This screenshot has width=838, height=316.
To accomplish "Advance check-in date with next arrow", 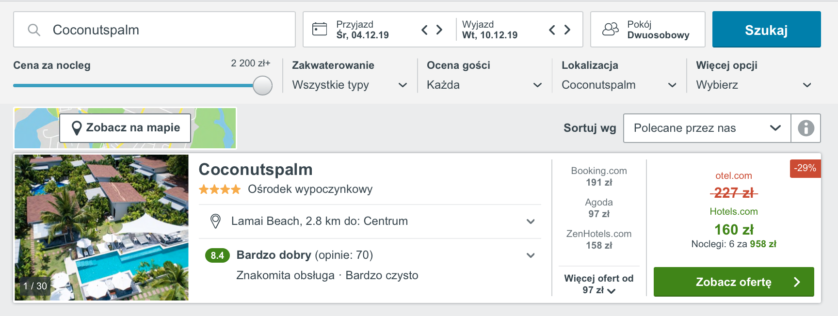I will click(x=439, y=30).
